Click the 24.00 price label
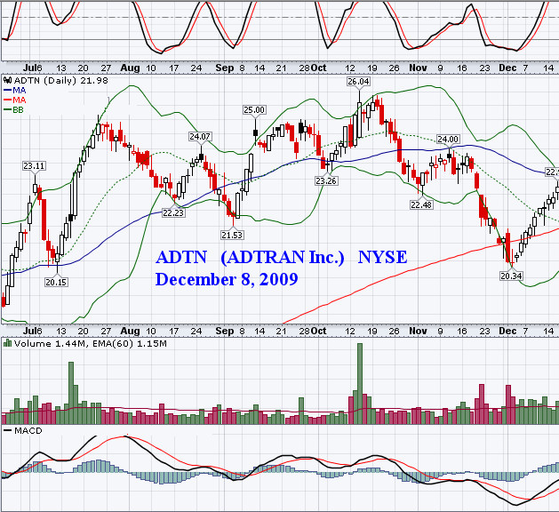Image resolution: width=559 pixels, height=512 pixels. (x=448, y=139)
